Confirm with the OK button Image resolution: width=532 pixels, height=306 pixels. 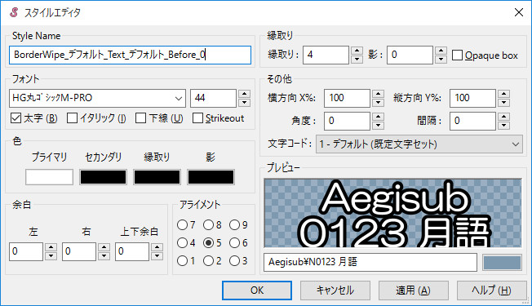tap(257, 290)
